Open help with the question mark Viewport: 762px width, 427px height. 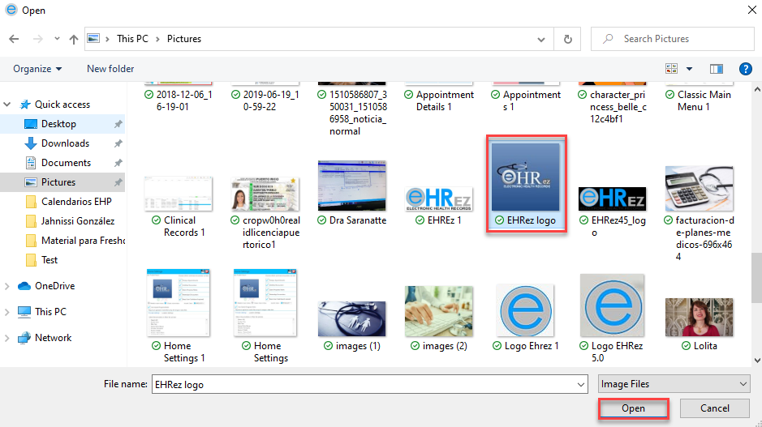(x=746, y=69)
